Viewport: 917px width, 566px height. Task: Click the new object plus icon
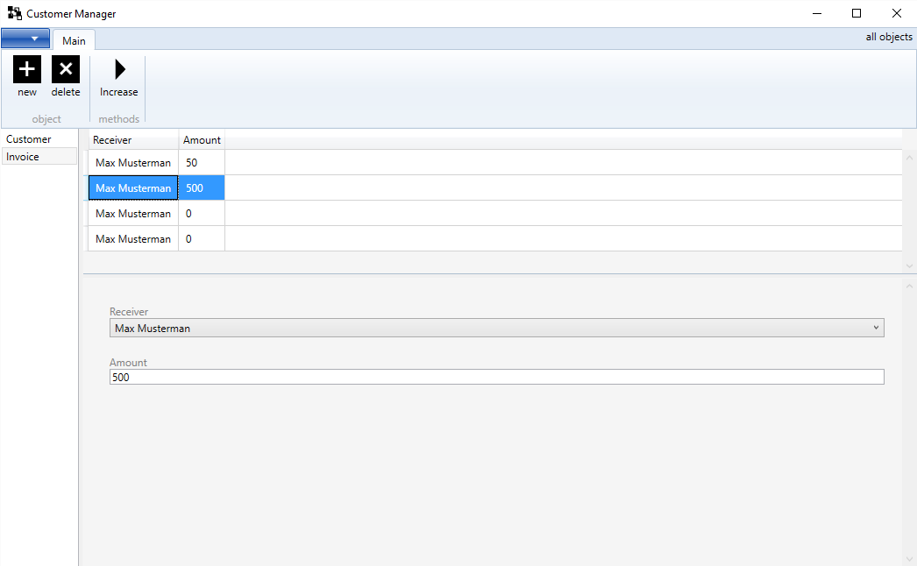coord(27,70)
